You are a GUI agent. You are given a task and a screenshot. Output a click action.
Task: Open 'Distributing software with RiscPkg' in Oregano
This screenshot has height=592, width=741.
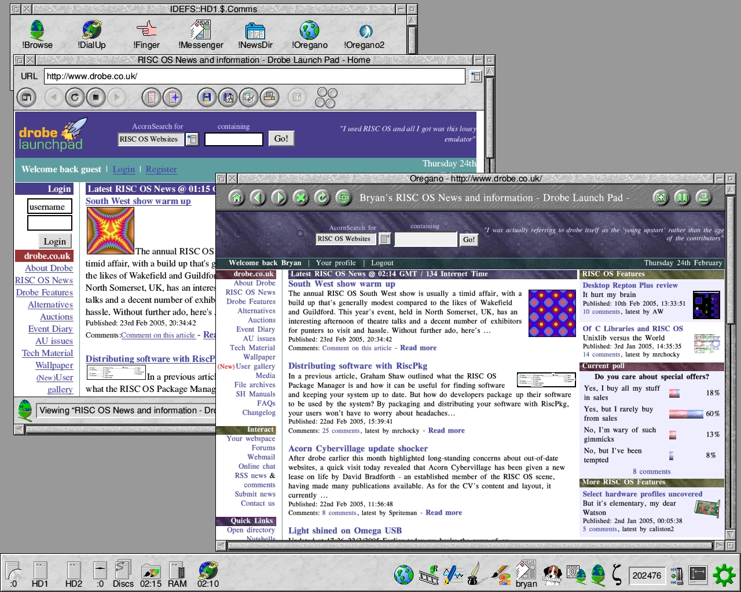click(358, 366)
